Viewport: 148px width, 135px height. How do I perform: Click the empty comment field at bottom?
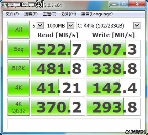tap(74, 124)
